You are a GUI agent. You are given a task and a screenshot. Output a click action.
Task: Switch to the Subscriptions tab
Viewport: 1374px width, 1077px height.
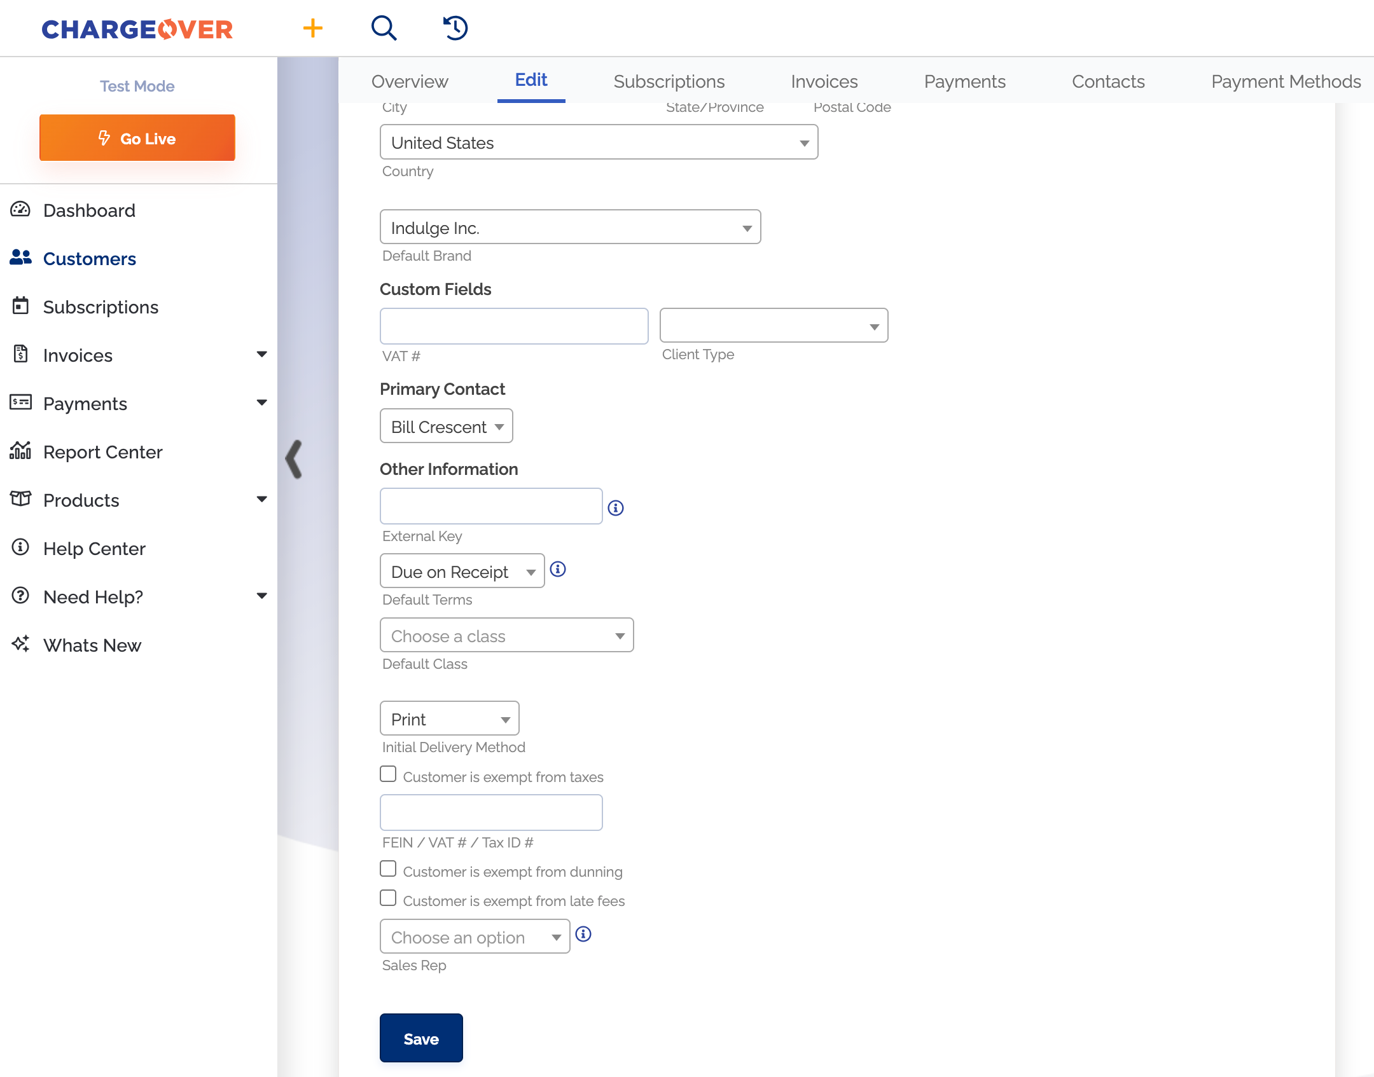coord(669,81)
